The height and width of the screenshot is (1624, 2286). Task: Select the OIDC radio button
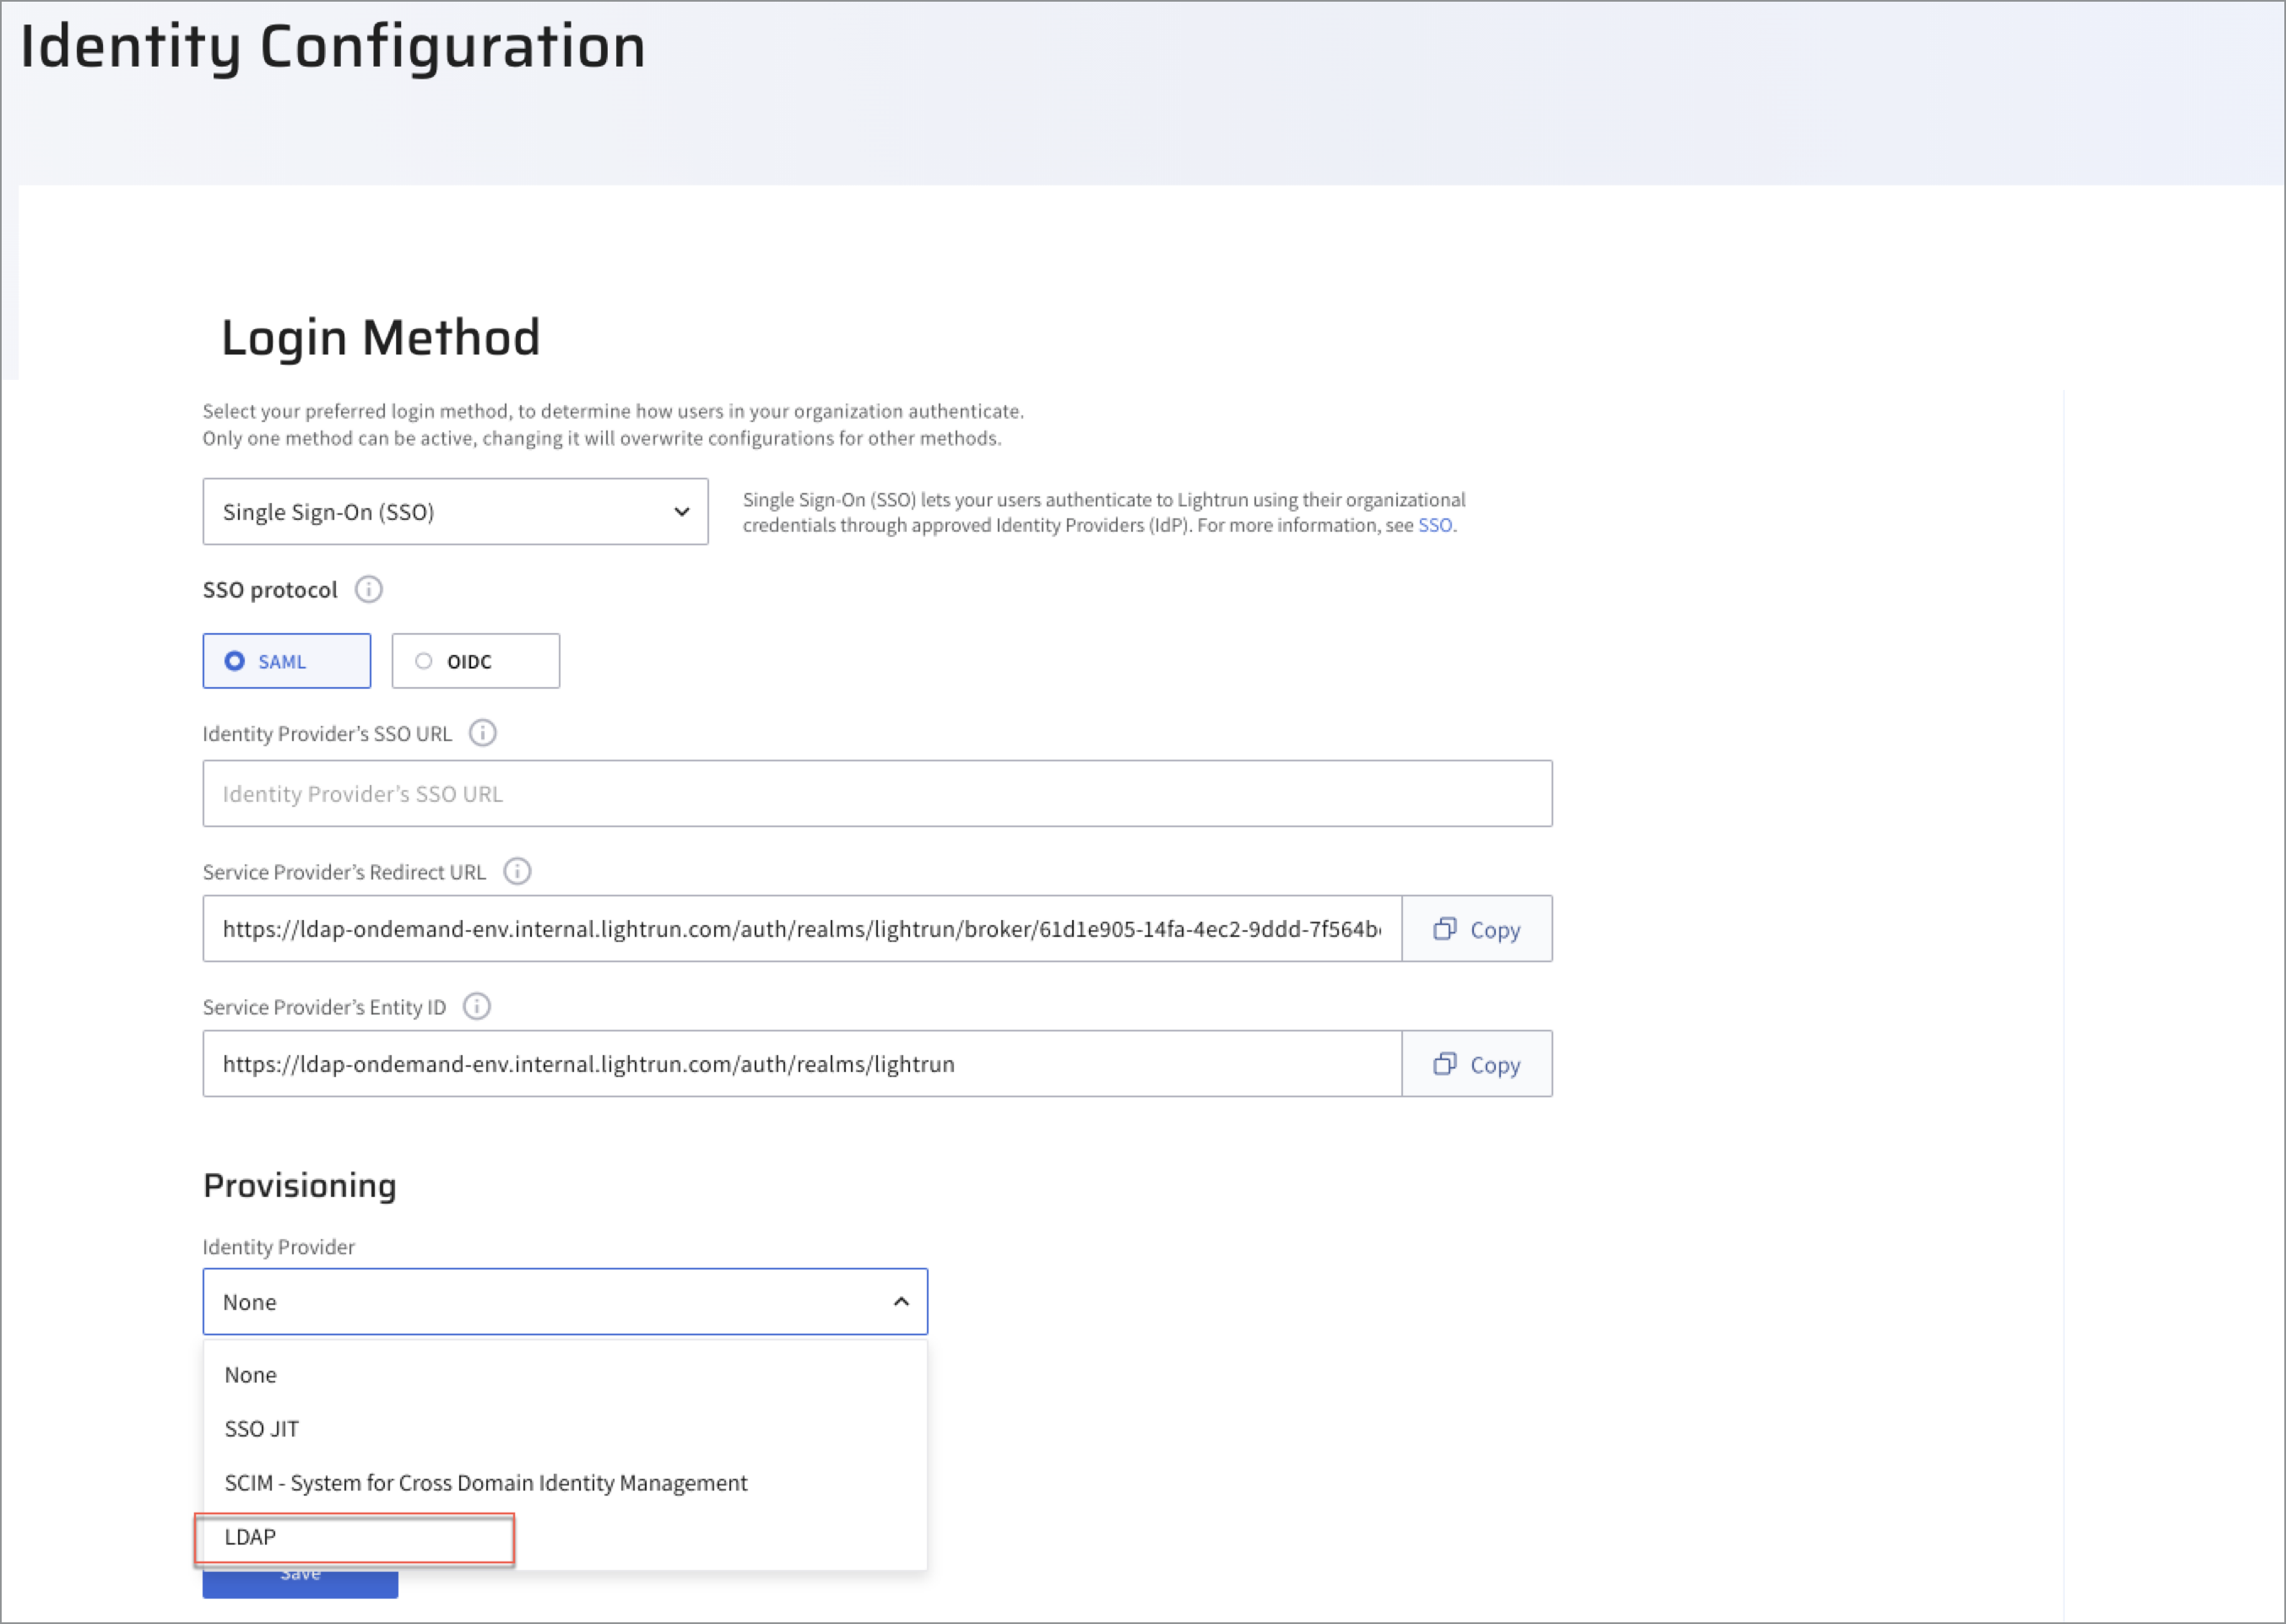[x=424, y=661]
